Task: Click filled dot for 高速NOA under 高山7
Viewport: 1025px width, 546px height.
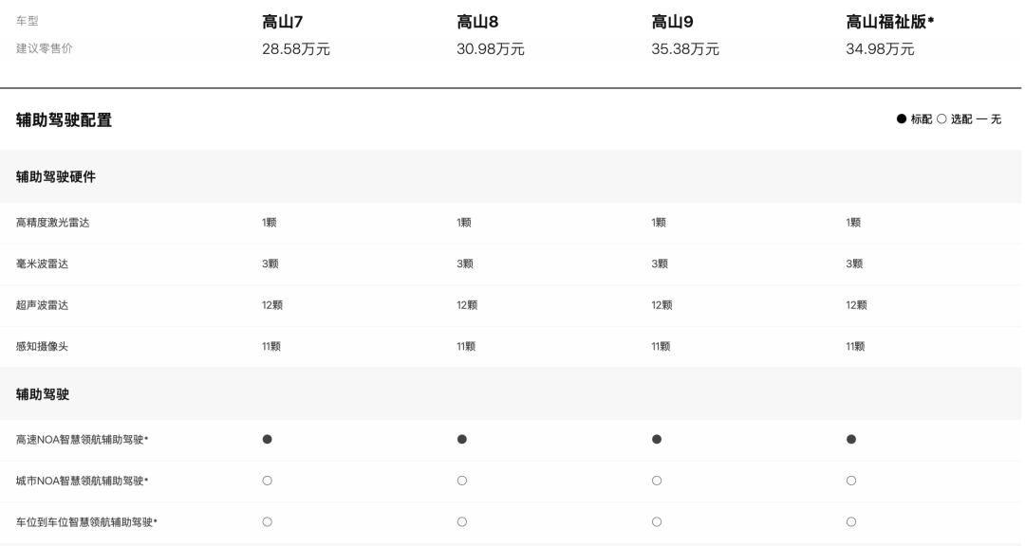Action: [268, 440]
